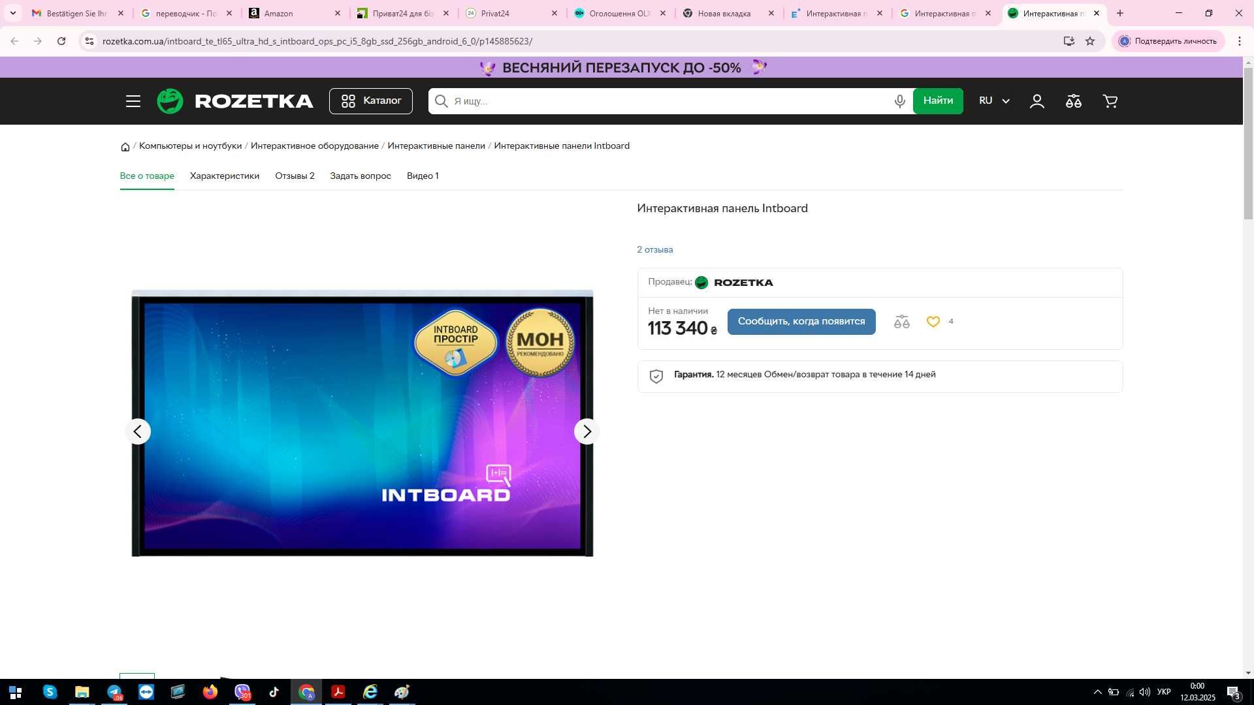Open the main Intboard product image

[362, 424]
